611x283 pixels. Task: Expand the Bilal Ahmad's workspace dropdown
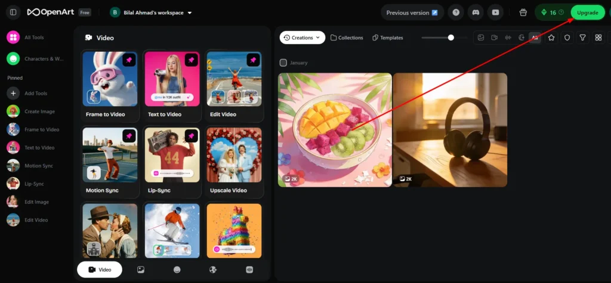(x=152, y=13)
